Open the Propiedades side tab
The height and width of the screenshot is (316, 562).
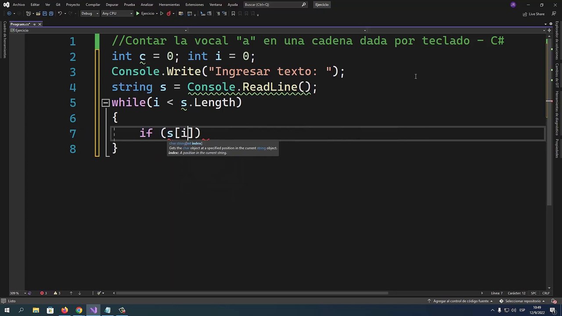[x=557, y=148]
